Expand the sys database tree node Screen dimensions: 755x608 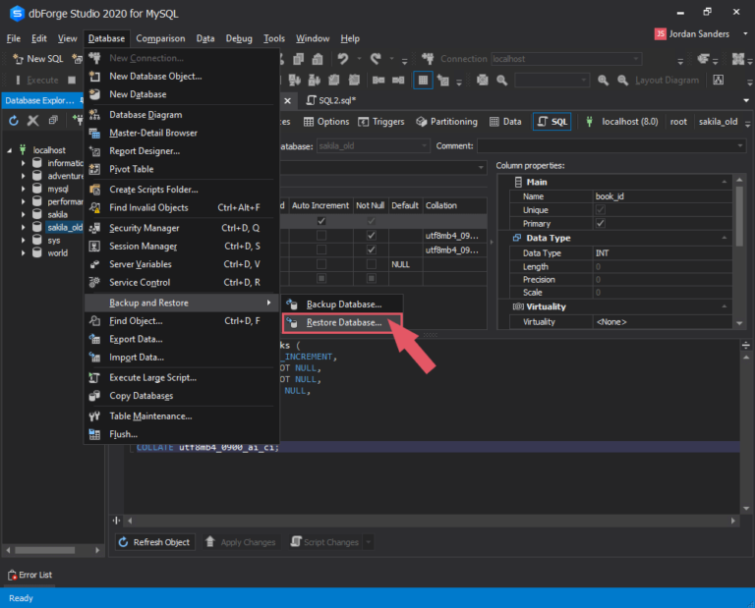point(23,240)
